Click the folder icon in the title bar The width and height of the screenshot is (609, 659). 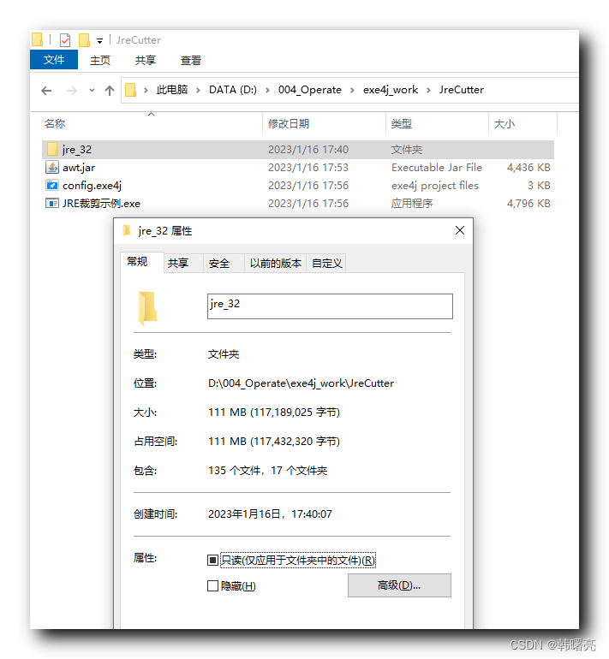click(x=37, y=40)
